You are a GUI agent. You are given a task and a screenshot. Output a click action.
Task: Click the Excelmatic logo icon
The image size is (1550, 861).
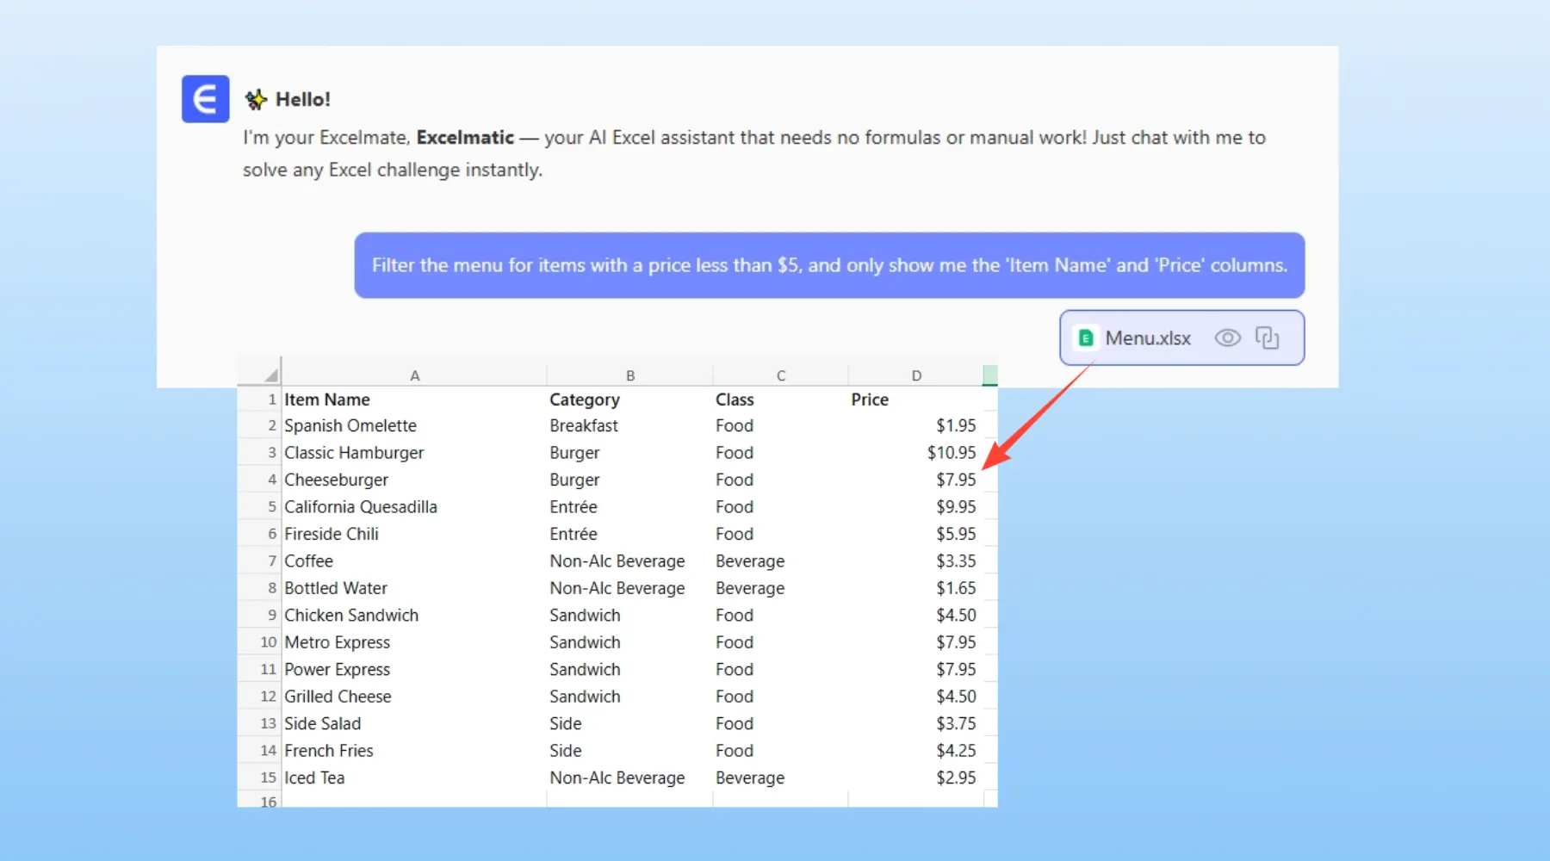205,99
